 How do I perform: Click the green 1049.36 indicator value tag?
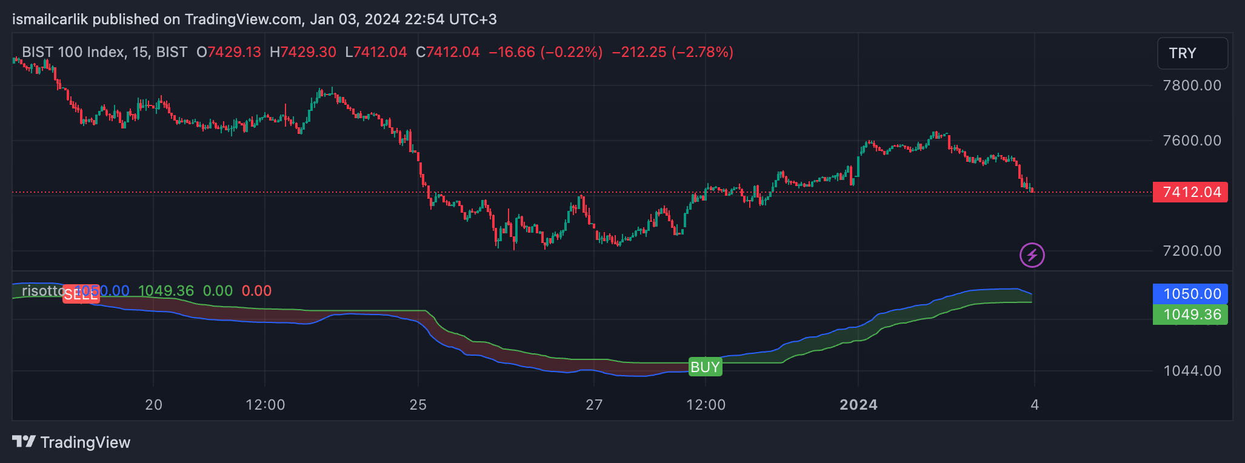(x=1190, y=315)
